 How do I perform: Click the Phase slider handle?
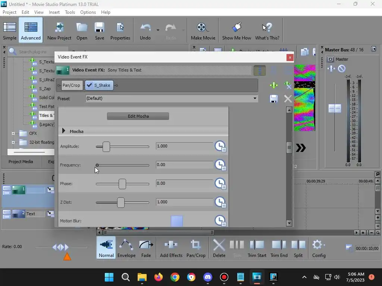pos(122,184)
